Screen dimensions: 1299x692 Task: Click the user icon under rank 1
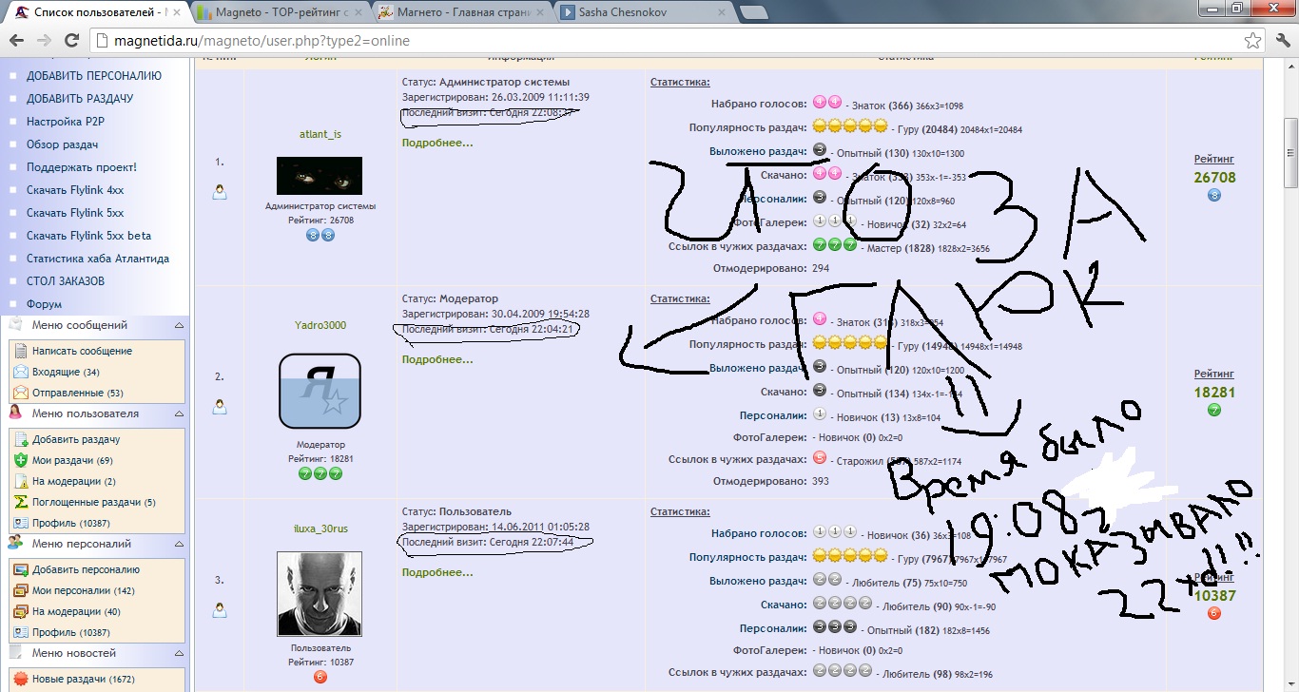coord(220,192)
